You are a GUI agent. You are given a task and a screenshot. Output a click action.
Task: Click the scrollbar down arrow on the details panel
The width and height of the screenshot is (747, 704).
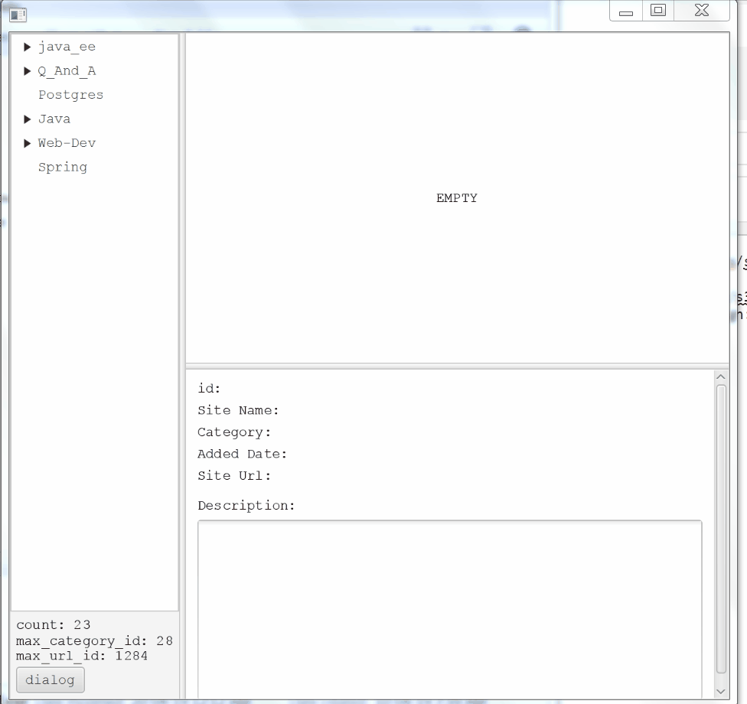click(720, 691)
